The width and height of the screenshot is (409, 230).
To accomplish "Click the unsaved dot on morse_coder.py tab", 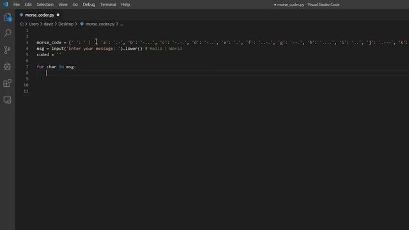I will [58, 15].
